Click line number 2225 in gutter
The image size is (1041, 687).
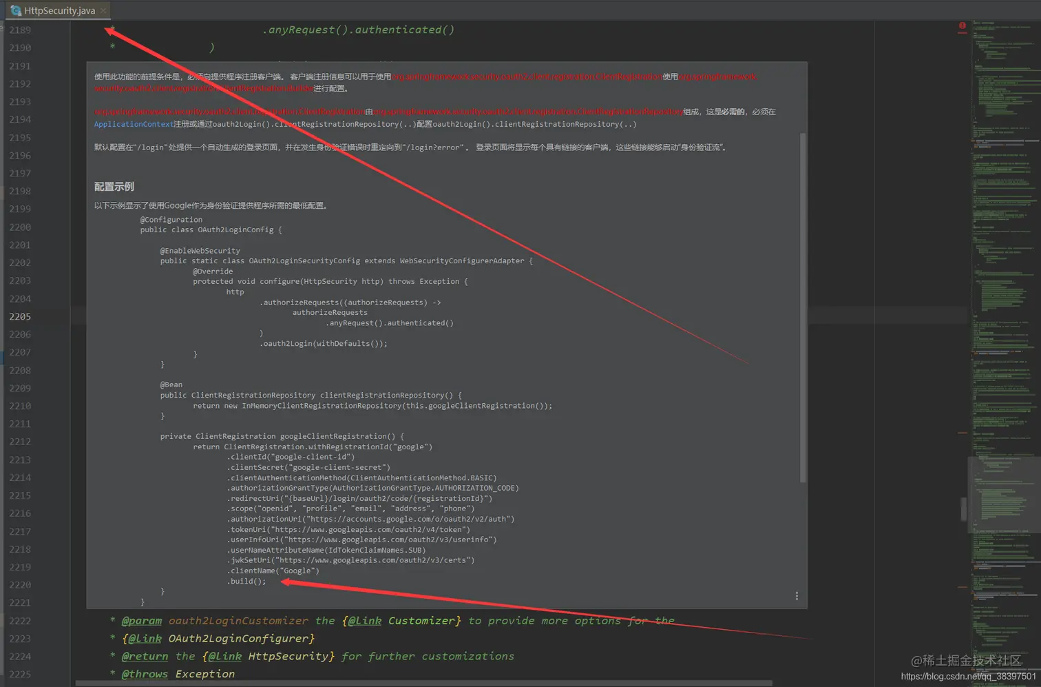click(x=20, y=674)
